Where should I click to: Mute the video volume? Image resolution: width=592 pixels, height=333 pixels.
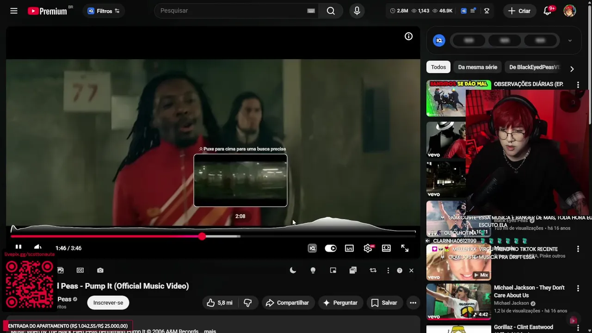tap(38, 247)
